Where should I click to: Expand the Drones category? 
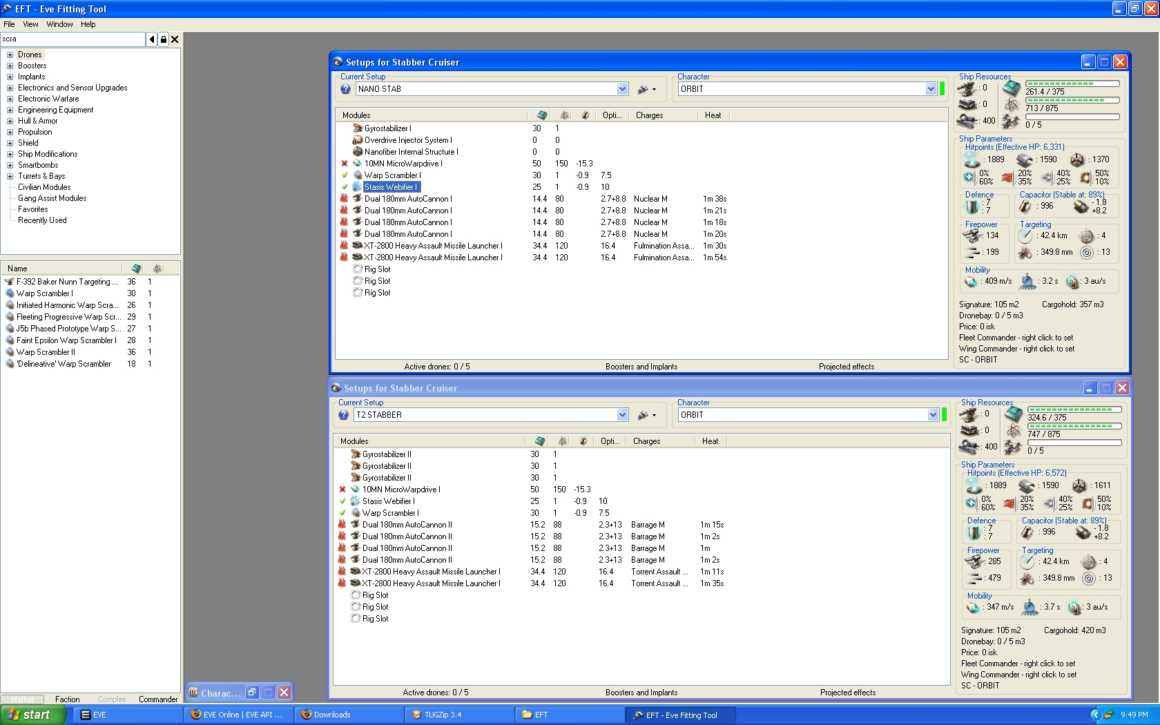tap(10, 55)
